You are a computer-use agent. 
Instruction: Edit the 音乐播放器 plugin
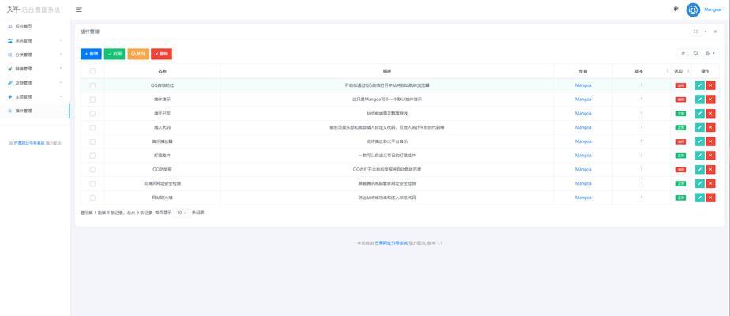pos(700,141)
